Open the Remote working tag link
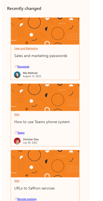103x201 pixels. (27, 199)
